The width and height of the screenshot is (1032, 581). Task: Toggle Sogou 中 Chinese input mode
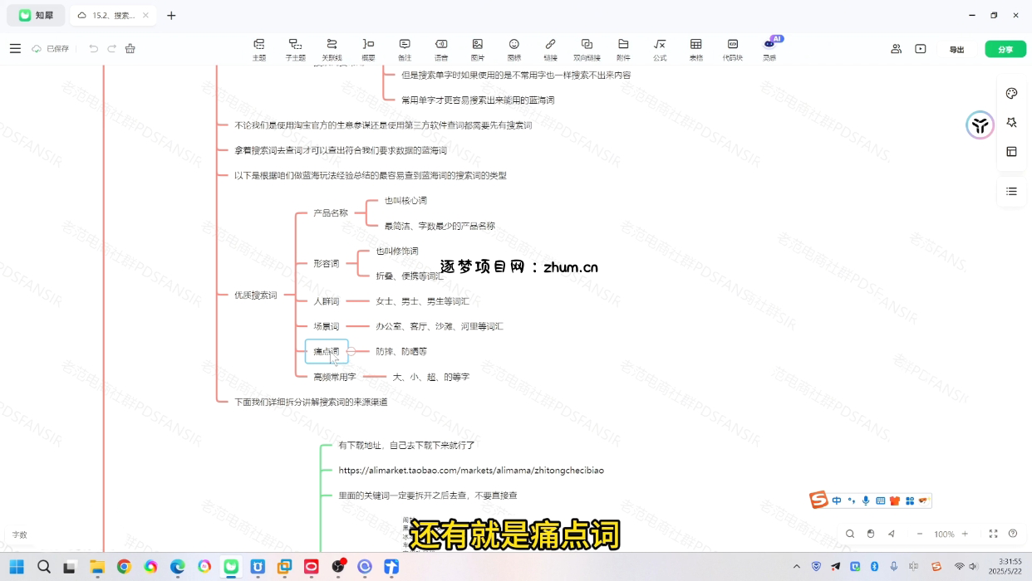coord(837,500)
